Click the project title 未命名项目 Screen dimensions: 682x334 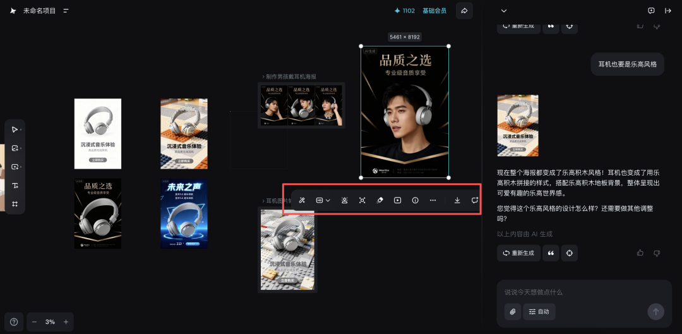(40, 11)
